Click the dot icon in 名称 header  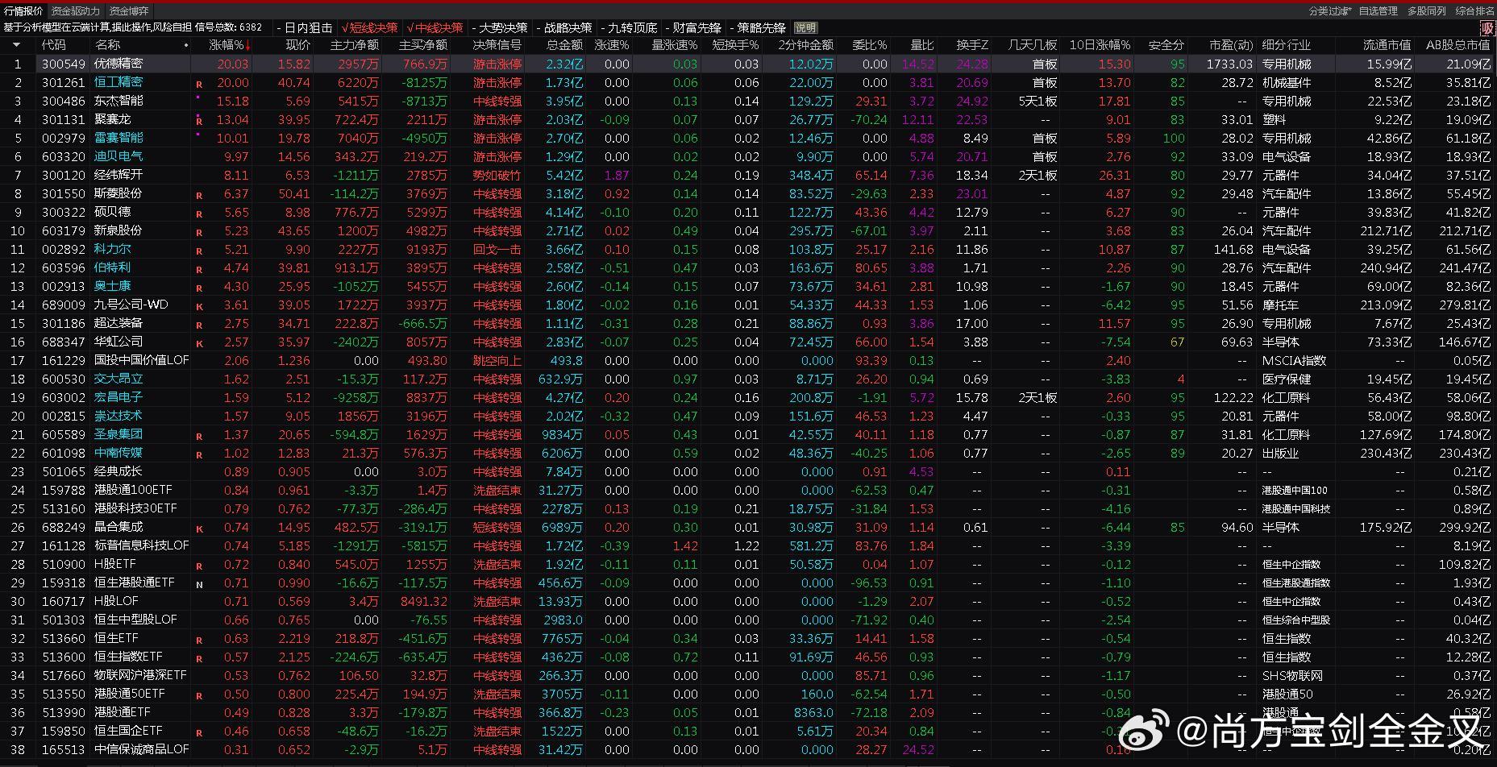(x=186, y=46)
